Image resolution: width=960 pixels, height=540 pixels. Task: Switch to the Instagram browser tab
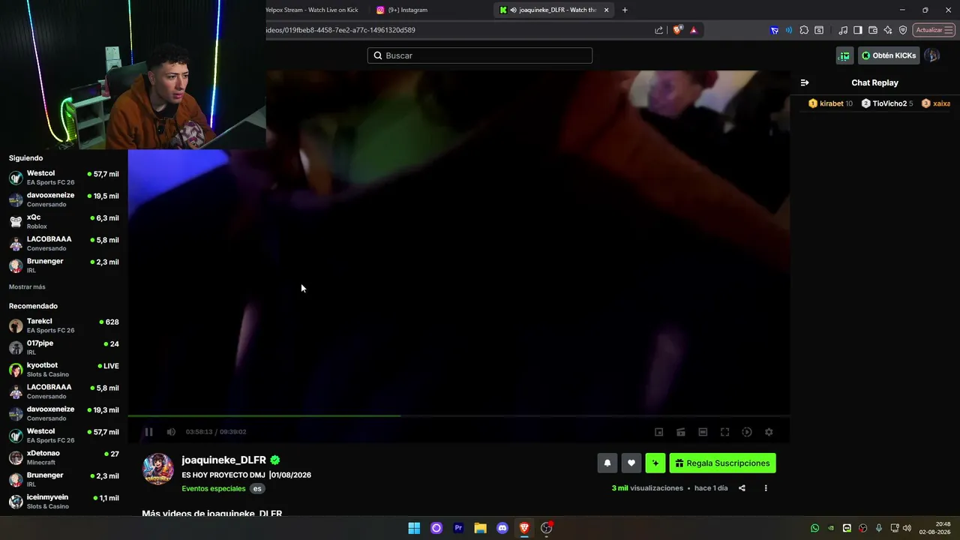[429, 10]
